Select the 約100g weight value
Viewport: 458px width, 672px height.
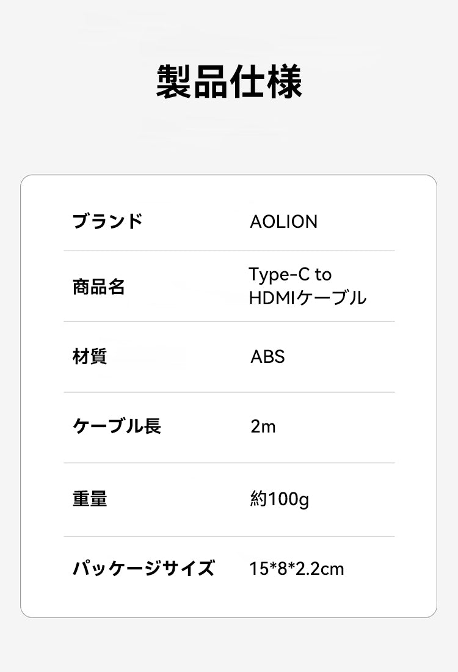tap(279, 500)
